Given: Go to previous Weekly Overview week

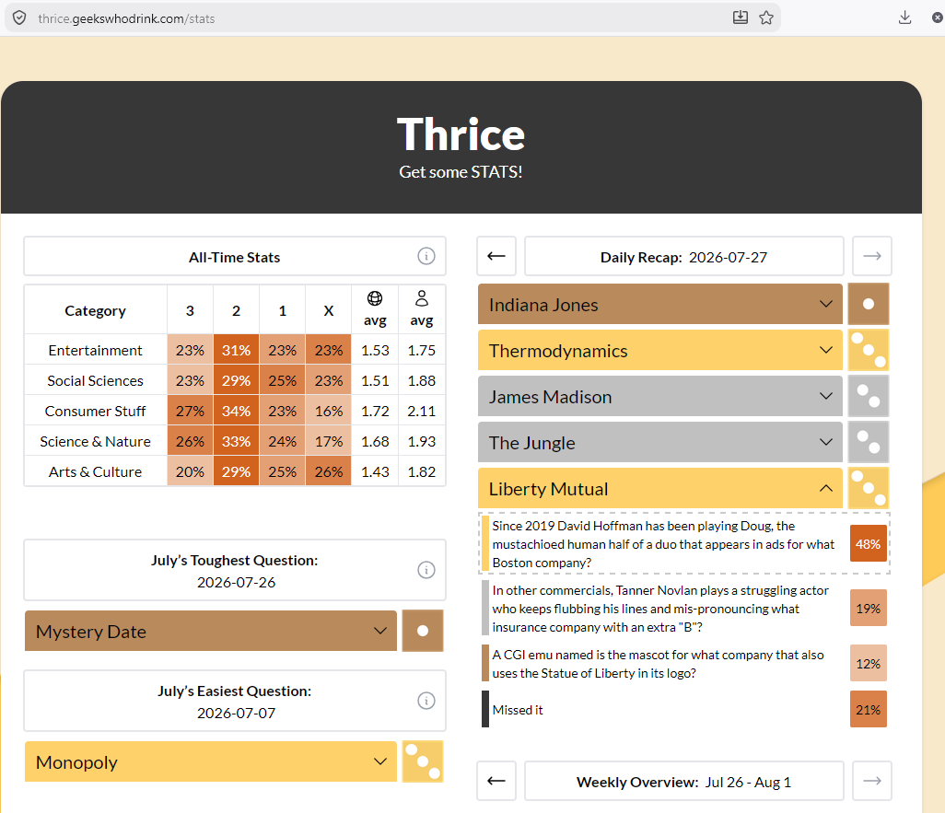Looking at the screenshot, I should coord(496,781).
